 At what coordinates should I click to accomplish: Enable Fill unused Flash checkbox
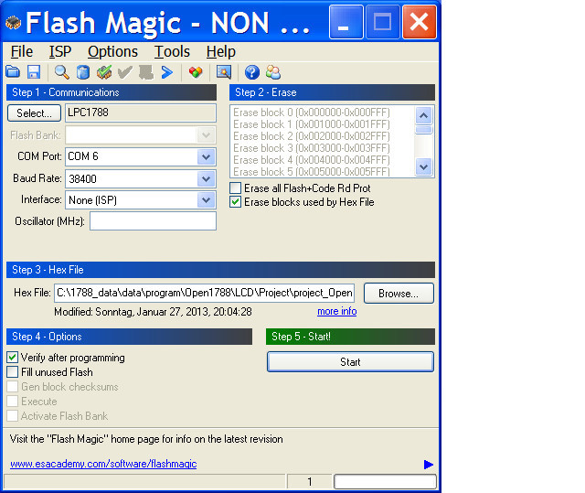(12, 372)
